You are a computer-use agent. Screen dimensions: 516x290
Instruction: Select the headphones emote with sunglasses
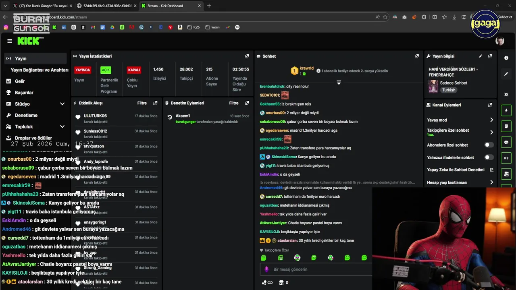(x=297, y=258)
